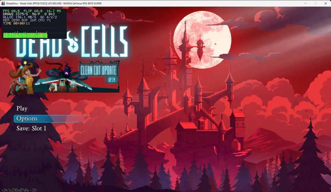Select Play in the main menu
The image size is (331, 192).
pyautogui.click(x=22, y=109)
